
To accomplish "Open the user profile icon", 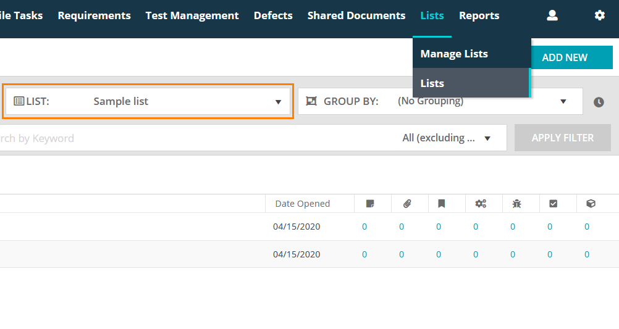I will click(x=552, y=15).
